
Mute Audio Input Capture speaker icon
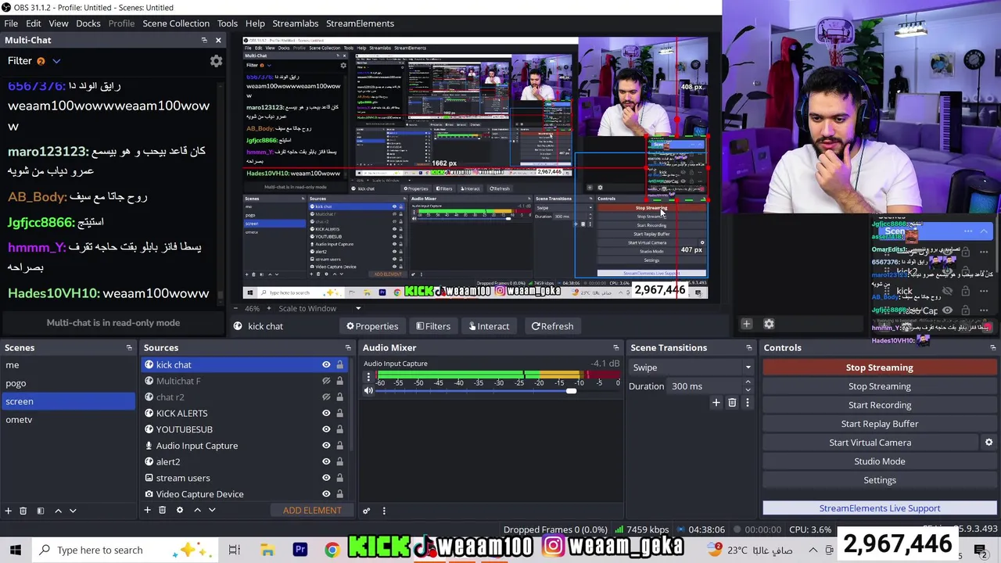click(x=369, y=390)
